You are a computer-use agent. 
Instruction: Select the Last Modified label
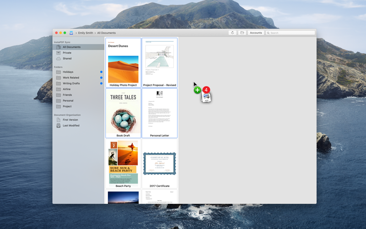[71, 125]
